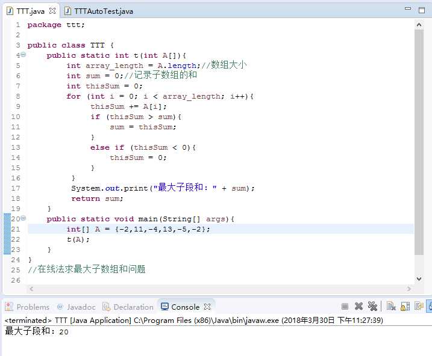Toggle the console Word Wrap icon
This screenshot has width=432, height=356.
coord(419,306)
